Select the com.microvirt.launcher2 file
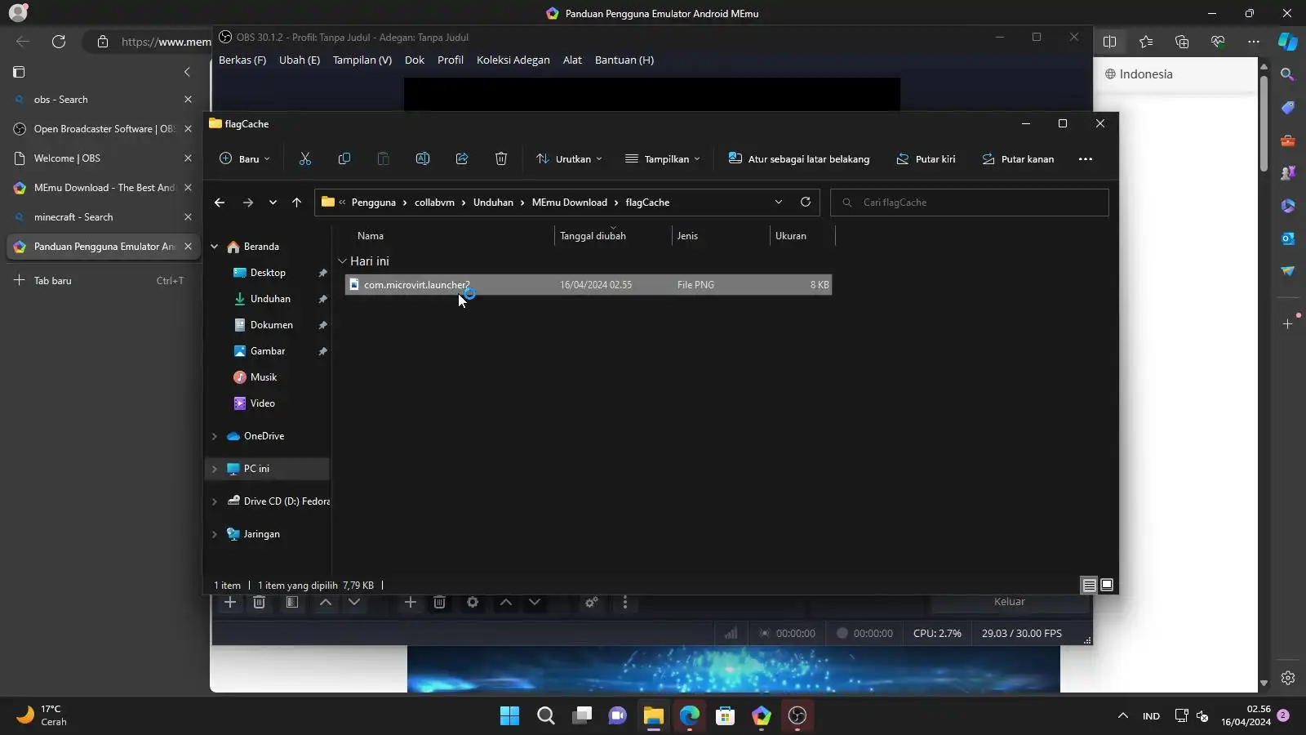Image resolution: width=1306 pixels, height=735 pixels. [x=589, y=285]
